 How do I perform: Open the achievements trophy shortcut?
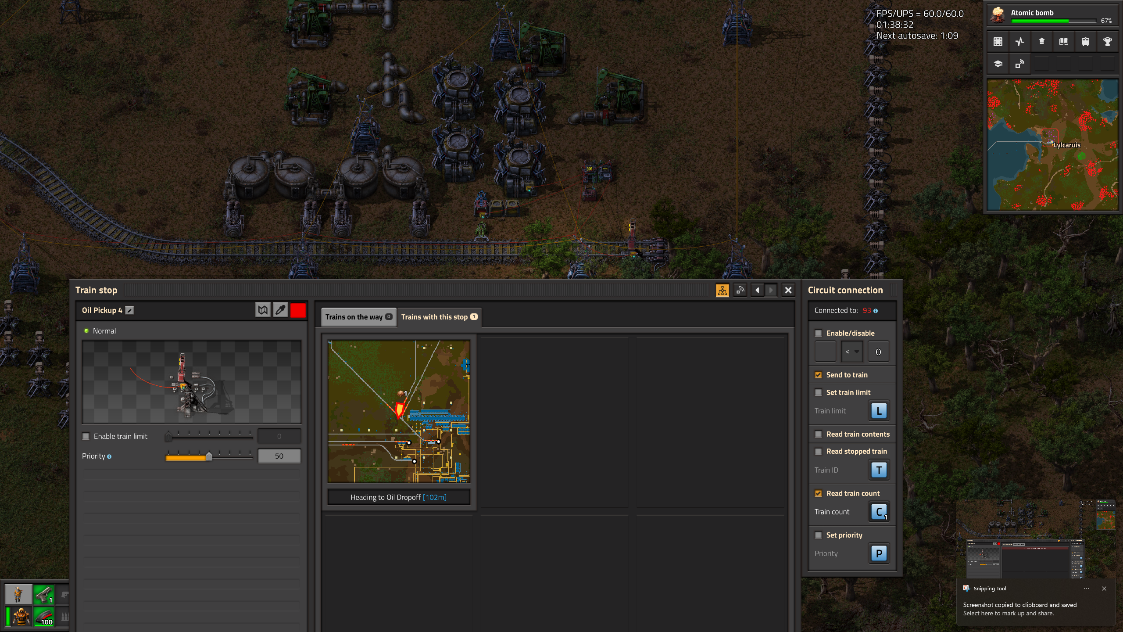coord(1107,42)
